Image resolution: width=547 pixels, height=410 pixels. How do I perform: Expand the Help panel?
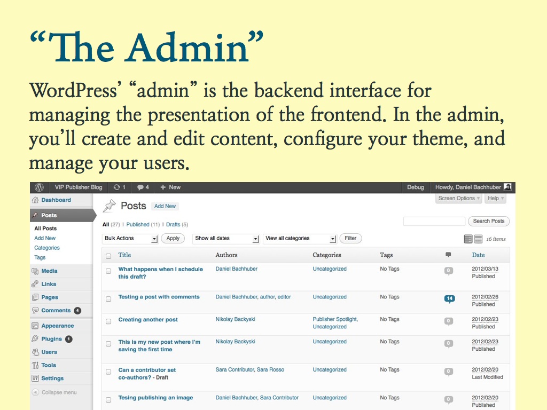pos(495,199)
